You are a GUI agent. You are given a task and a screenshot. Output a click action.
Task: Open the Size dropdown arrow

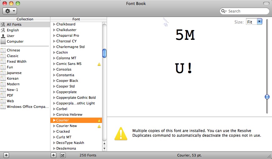click(x=259, y=22)
